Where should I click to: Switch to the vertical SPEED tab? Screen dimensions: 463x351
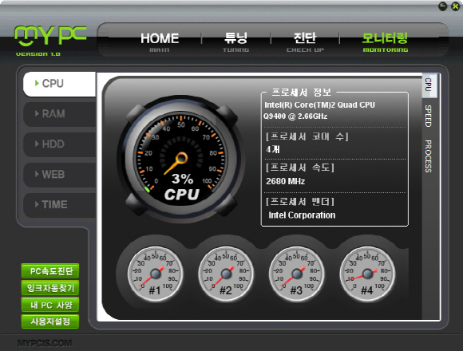click(x=428, y=116)
